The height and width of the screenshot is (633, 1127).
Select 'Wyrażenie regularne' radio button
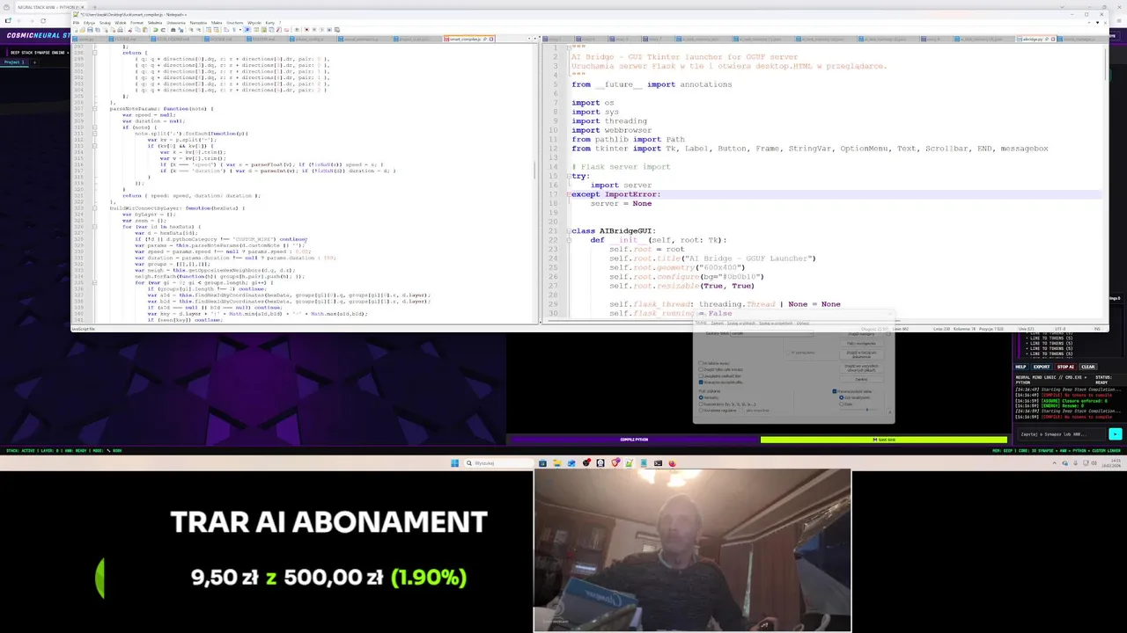pyautogui.click(x=701, y=411)
